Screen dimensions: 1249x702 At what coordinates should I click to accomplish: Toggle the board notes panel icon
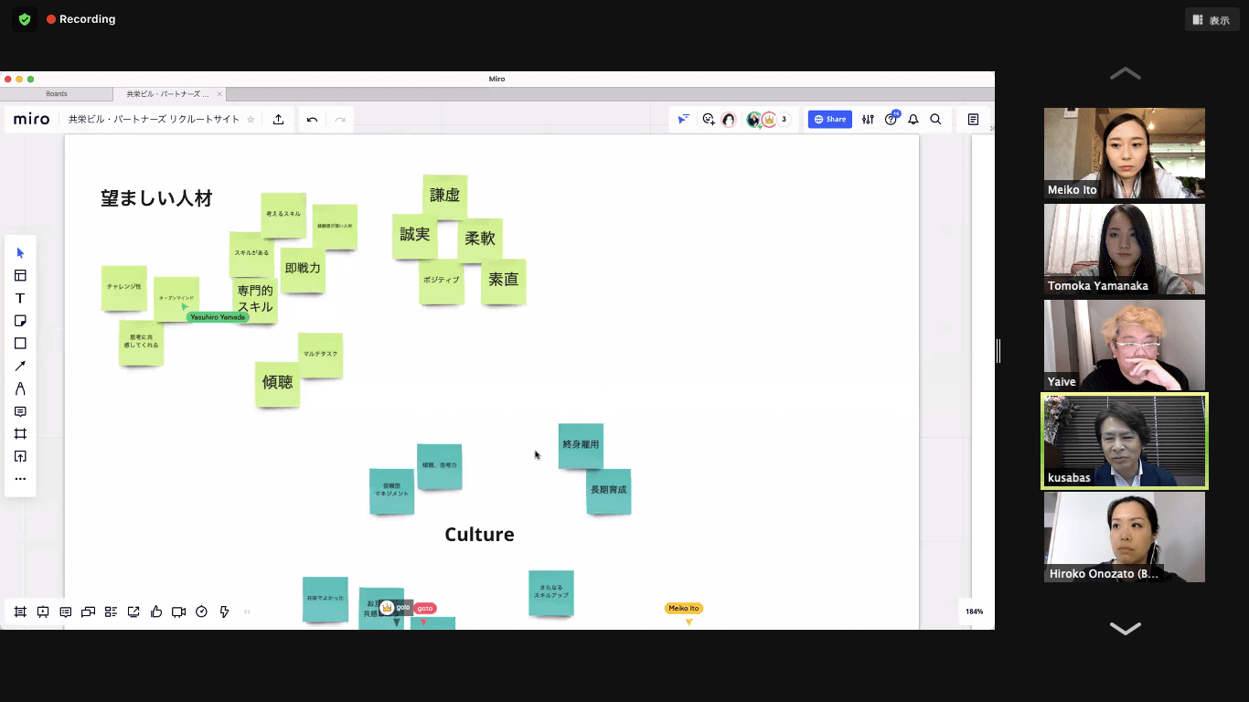point(973,120)
